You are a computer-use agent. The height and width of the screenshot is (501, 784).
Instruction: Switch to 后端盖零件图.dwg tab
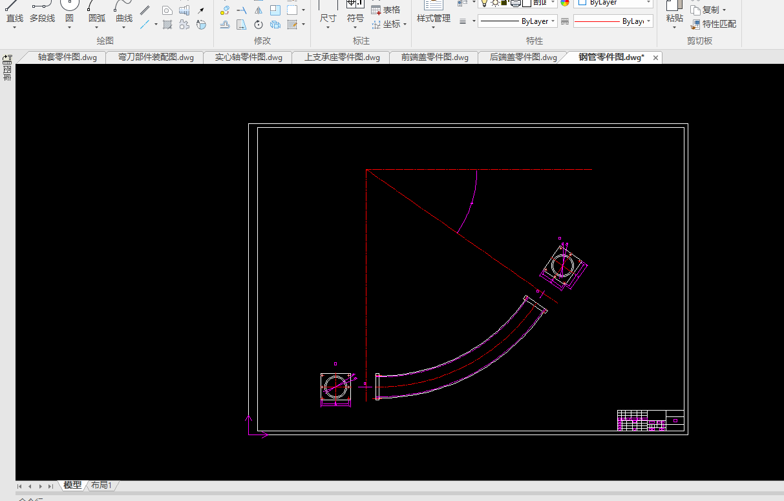(524, 57)
